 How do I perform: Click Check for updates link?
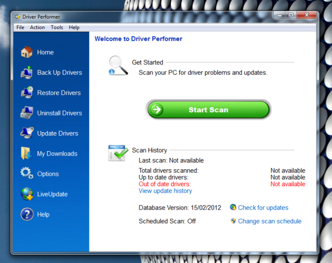coord(263,208)
